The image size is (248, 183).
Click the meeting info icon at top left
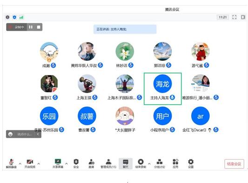tap(7, 17)
